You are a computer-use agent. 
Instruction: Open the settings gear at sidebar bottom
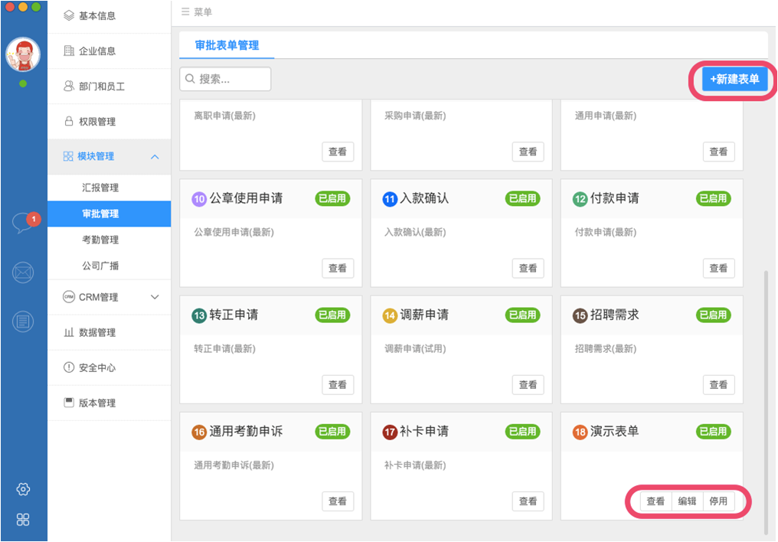[x=23, y=488]
